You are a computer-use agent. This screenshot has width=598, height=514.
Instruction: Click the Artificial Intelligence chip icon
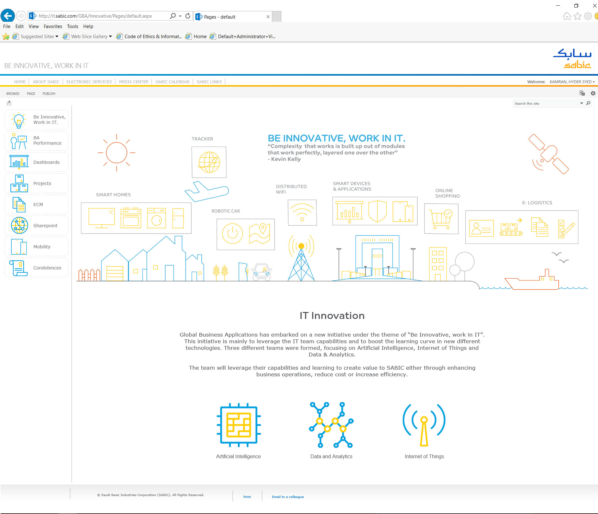(x=239, y=425)
